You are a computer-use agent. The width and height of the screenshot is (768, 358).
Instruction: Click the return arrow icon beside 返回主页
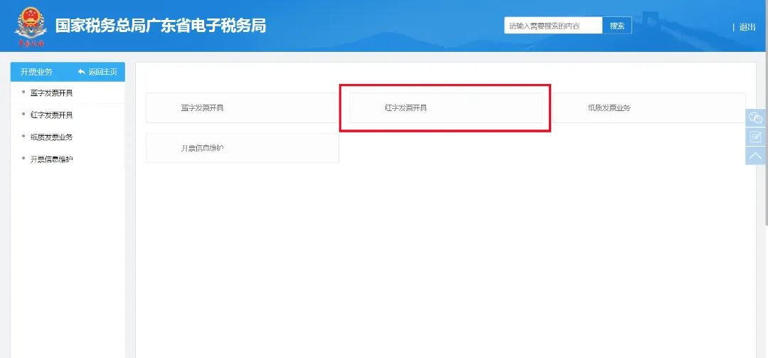pos(81,72)
